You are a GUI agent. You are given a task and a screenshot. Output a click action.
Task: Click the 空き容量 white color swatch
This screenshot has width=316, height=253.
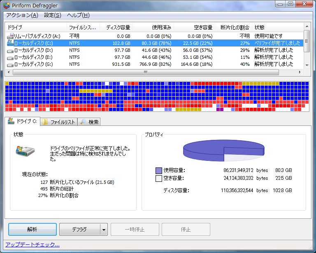[159, 179]
